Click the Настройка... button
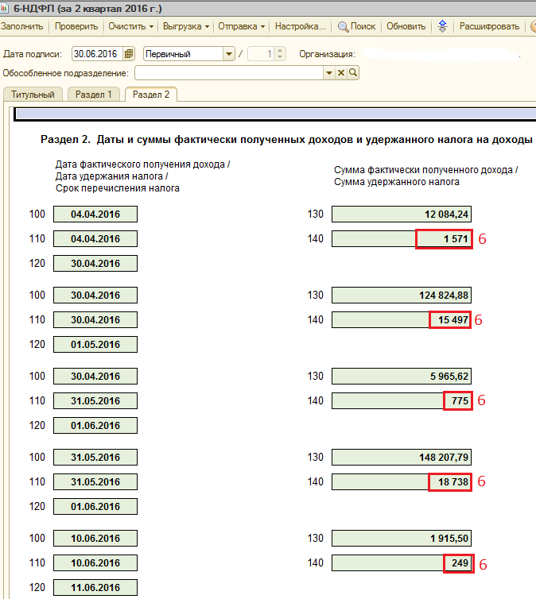The height and width of the screenshot is (599, 536). click(x=300, y=26)
